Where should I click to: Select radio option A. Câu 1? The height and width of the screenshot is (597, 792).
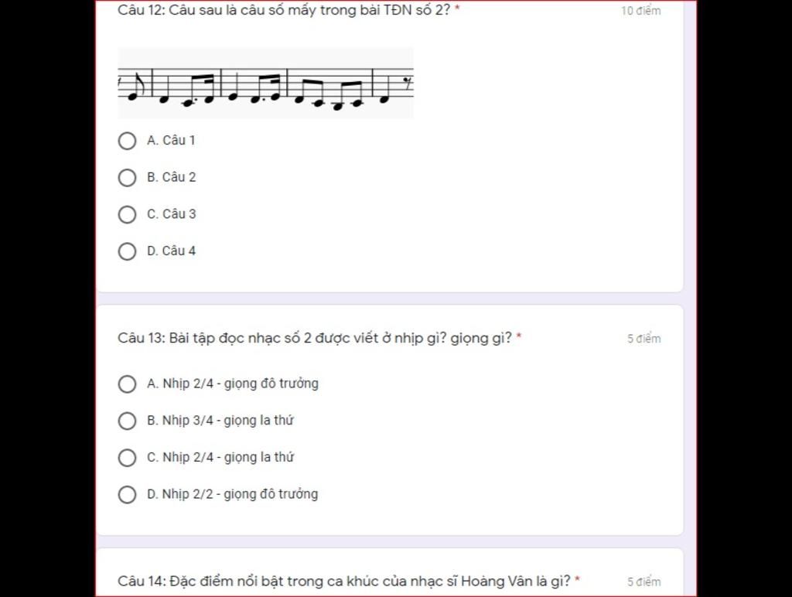(x=127, y=141)
